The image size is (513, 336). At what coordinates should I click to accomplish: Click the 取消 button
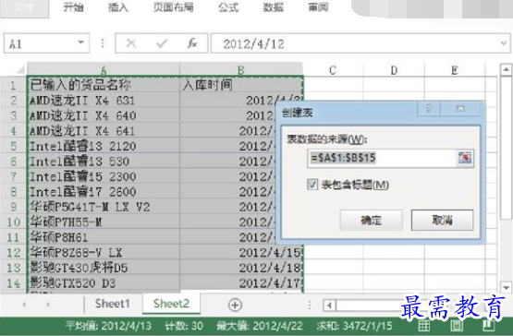[442, 221]
